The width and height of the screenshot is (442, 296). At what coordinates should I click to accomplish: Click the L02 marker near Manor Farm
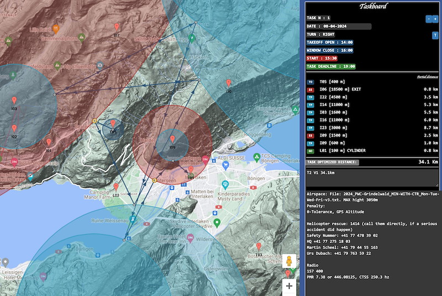[x=116, y=187]
